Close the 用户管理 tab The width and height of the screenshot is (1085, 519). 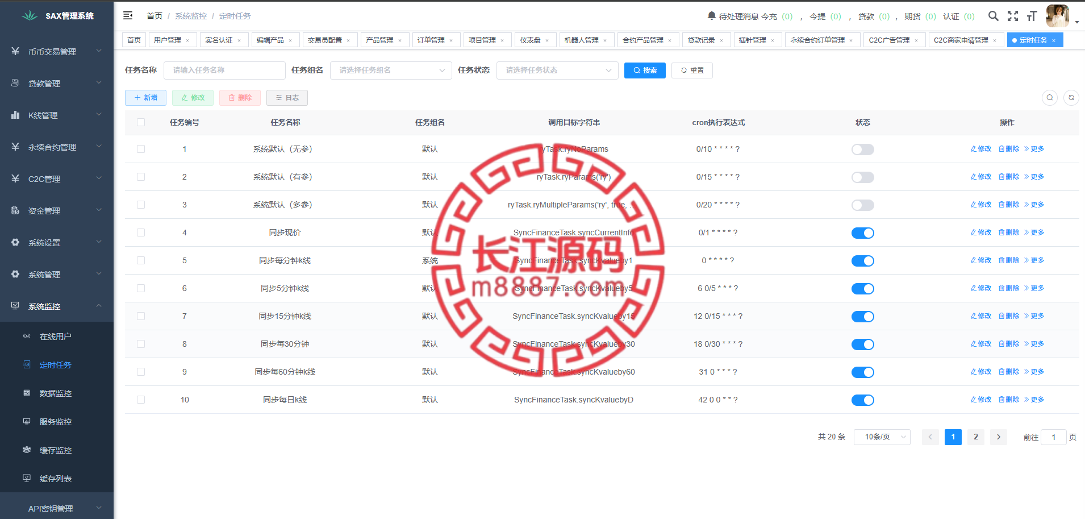pos(187,40)
